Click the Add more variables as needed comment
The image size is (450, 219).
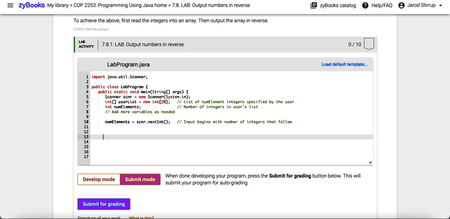(x=140, y=112)
